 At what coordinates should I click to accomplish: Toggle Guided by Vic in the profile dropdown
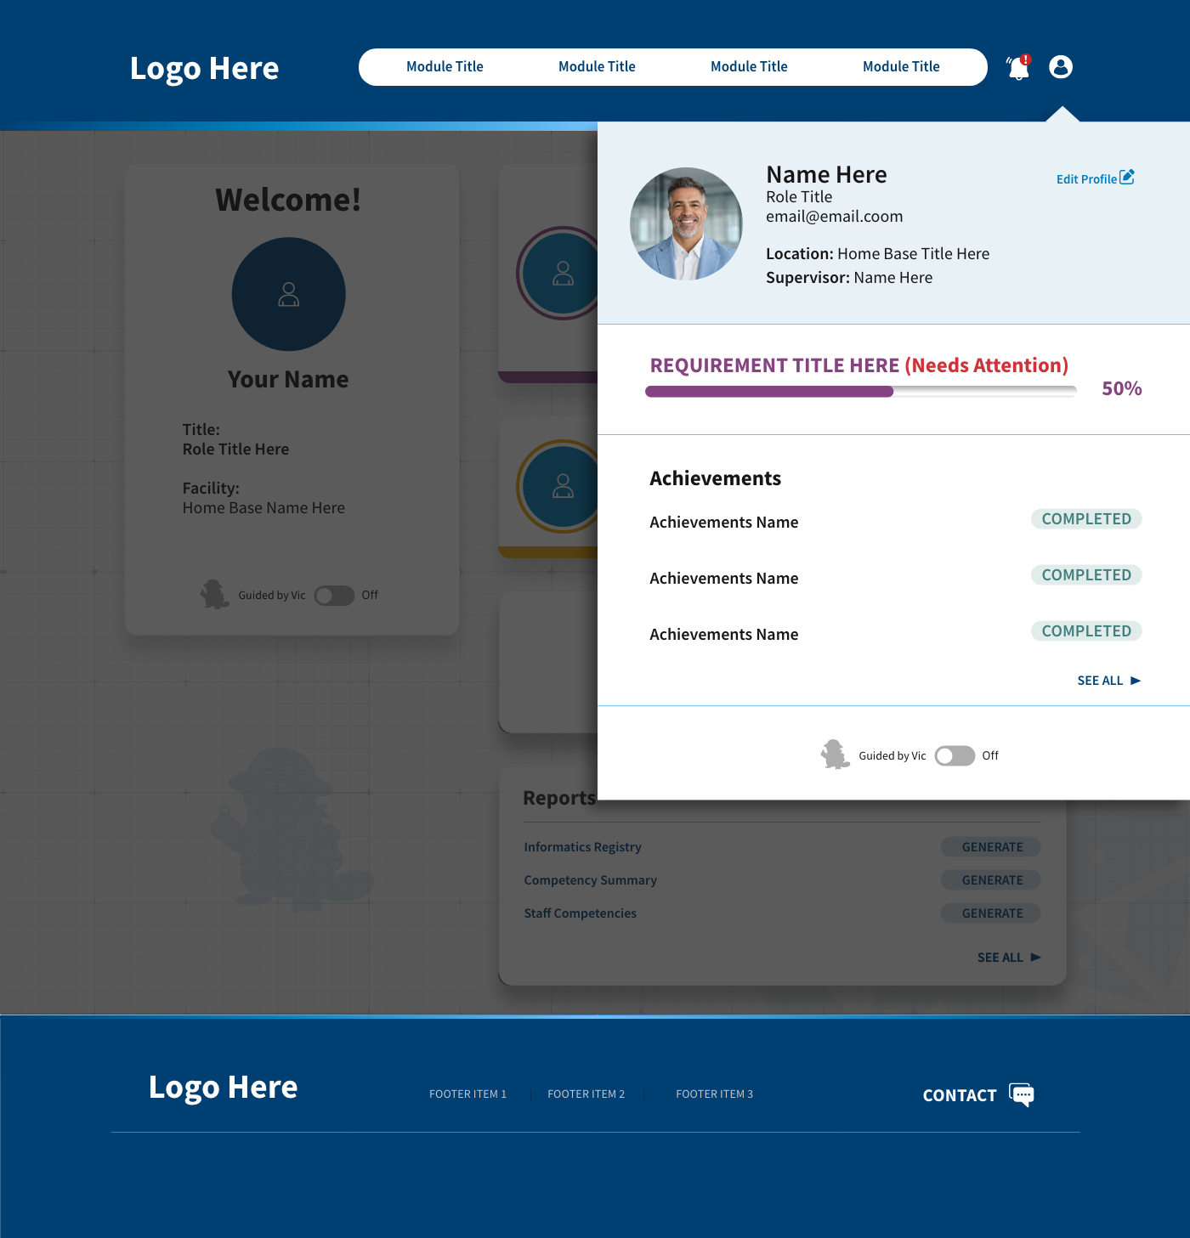(x=955, y=755)
